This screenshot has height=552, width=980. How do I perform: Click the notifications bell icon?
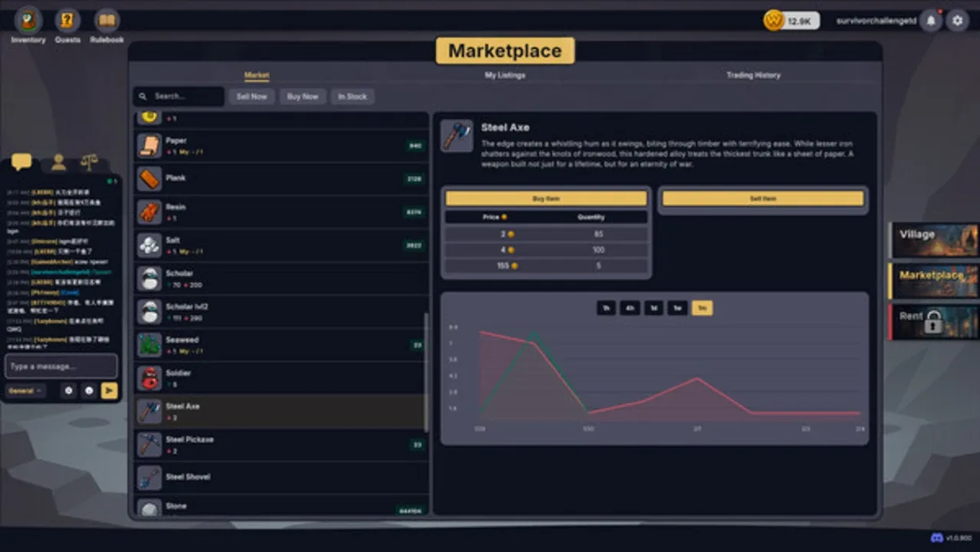coord(931,21)
